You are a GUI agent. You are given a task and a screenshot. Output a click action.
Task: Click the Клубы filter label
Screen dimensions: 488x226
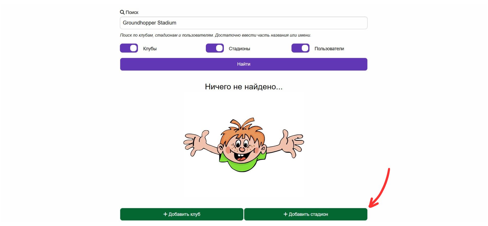coord(150,49)
